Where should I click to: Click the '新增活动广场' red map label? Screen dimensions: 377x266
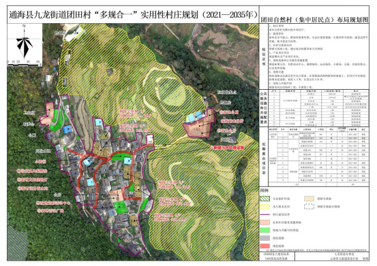(50, 211)
